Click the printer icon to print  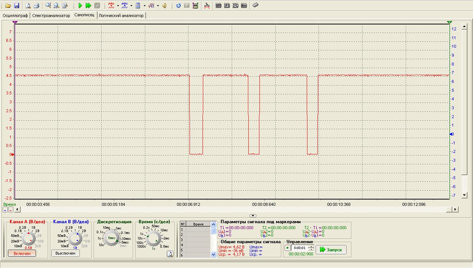(x=36, y=6)
